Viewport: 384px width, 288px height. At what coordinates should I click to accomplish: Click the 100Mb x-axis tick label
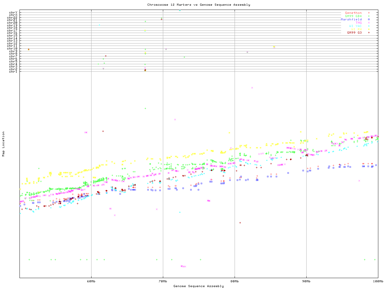click(x=378, y=281)
